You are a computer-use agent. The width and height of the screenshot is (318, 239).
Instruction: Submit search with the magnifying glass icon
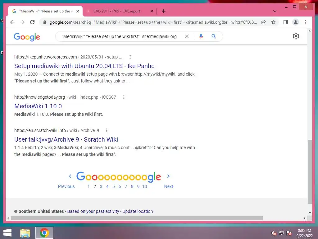pos(214,36)
